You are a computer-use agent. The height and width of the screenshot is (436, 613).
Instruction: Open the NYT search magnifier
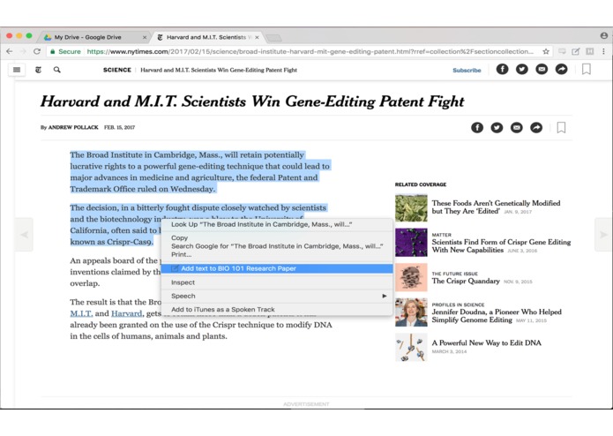pyautogui.click(x=57, y=70)
